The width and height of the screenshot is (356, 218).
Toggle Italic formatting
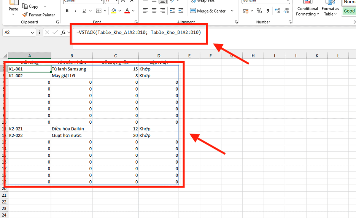coord(76,11)
